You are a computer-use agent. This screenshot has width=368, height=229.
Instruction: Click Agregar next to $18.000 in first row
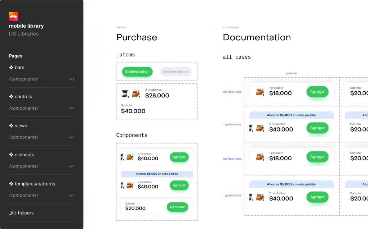(x=317, y=92)
